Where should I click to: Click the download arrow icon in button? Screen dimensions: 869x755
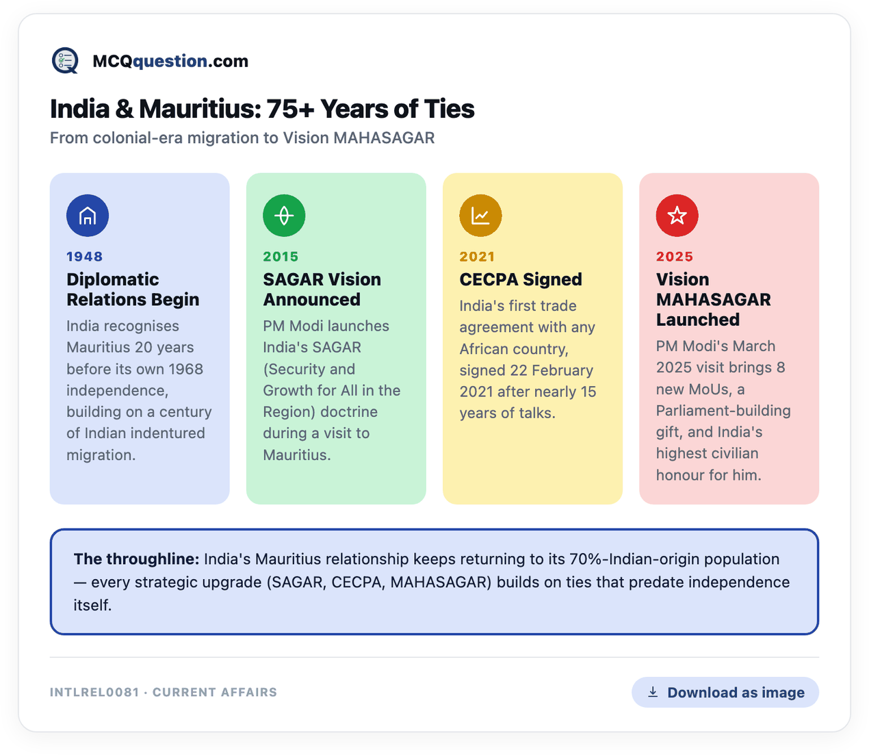point(653,692)
